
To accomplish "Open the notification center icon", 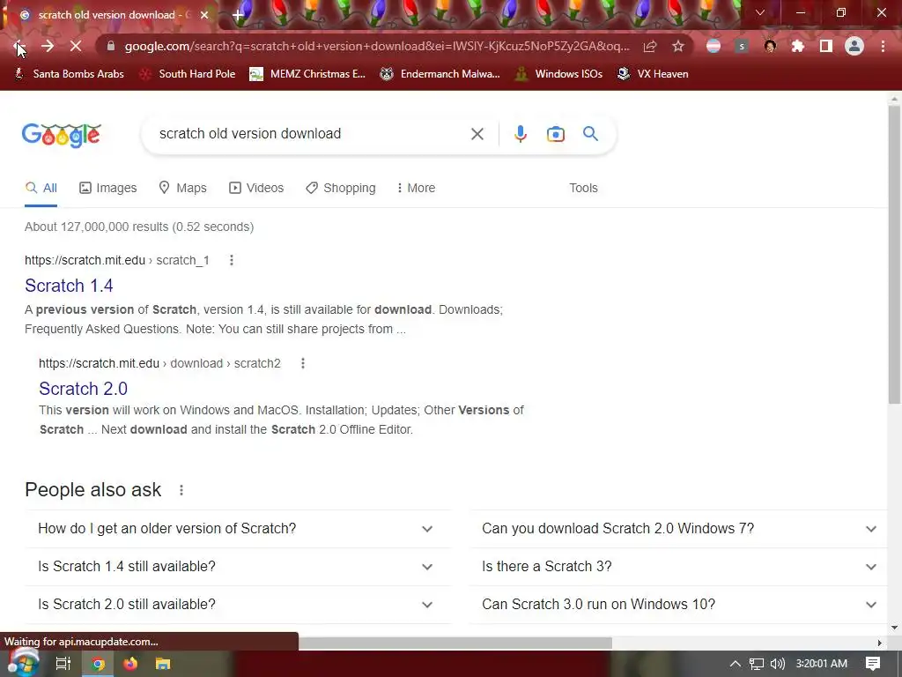I will pos(873,664).
